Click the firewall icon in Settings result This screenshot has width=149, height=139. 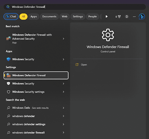pos(8,75)
